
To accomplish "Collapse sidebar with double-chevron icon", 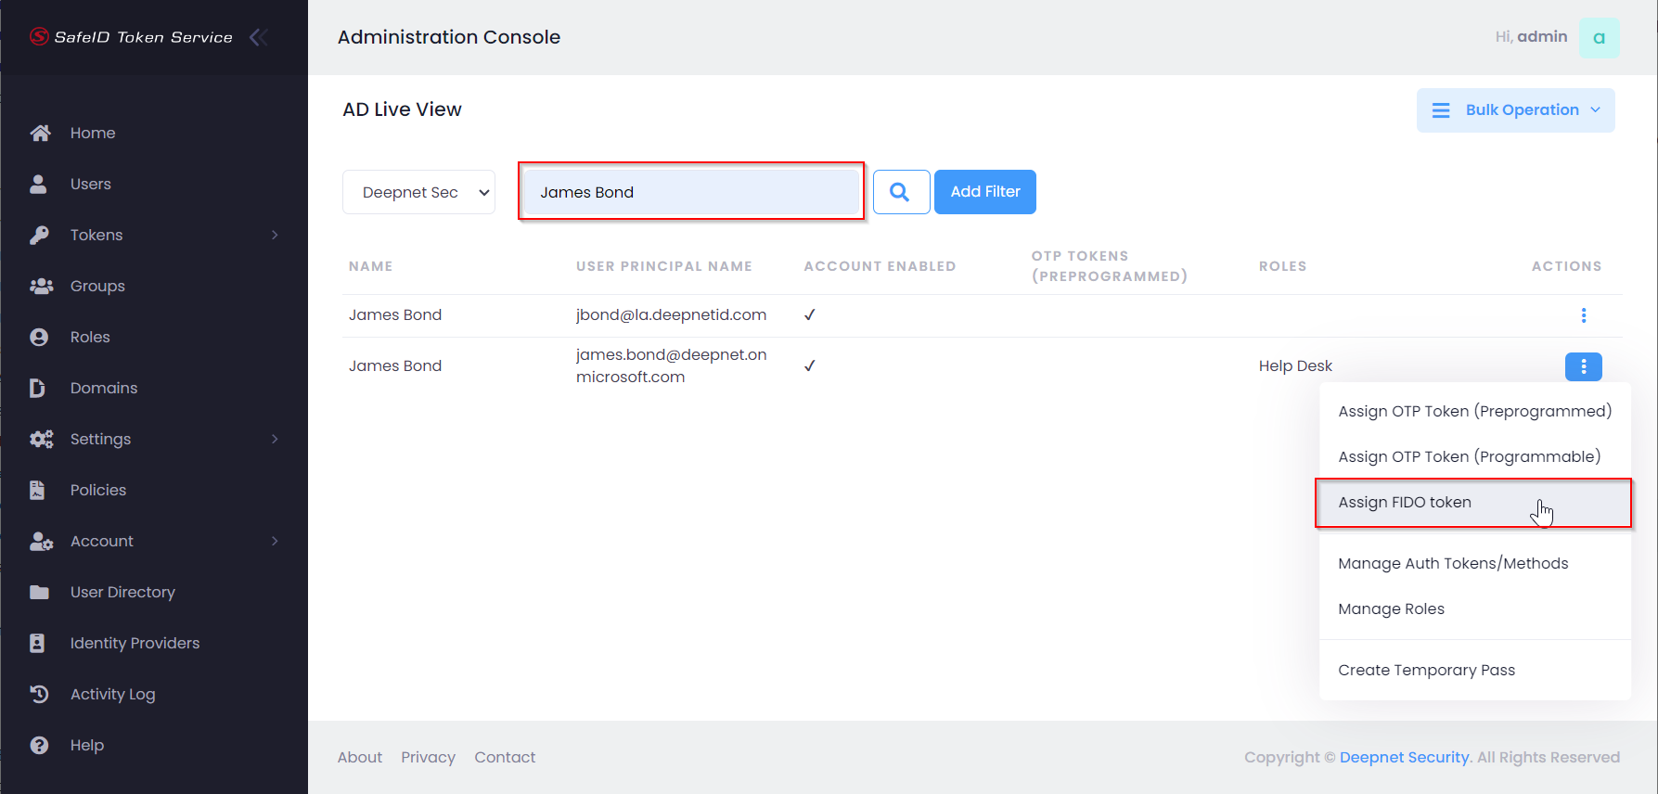I will [x=259, y=37].
